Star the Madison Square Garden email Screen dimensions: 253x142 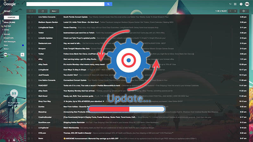[32, 22]
